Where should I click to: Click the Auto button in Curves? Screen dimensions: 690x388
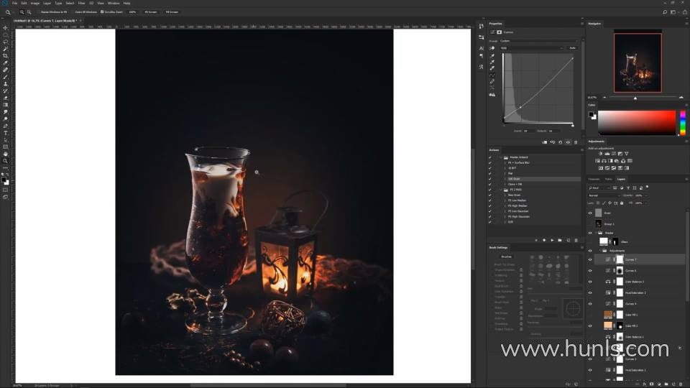(573, 48)
